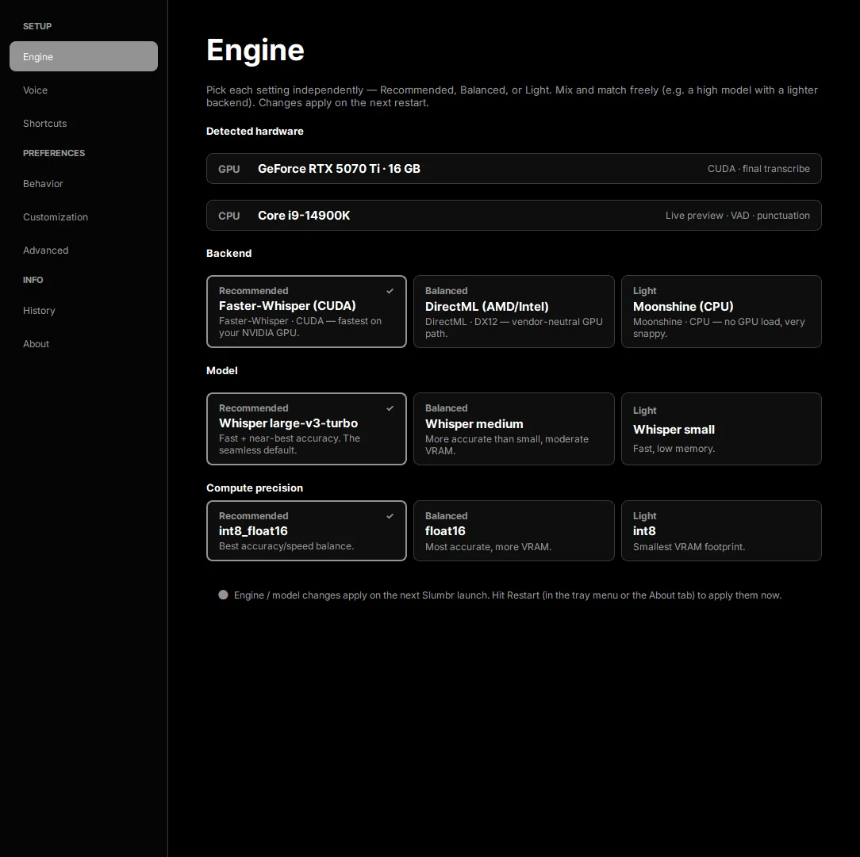Choose Moonshine (CPU) light backend
Viewport: 860px width, 857px height.
coord(721,312)
